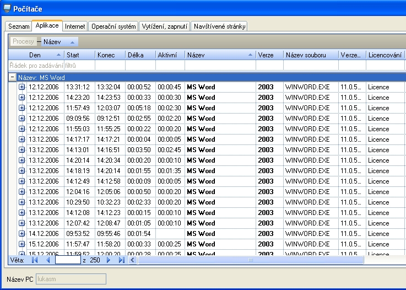Sort by Název souboru column header
Image resolution: width=406 pixels, height=290 pixels.
point(311,55)
